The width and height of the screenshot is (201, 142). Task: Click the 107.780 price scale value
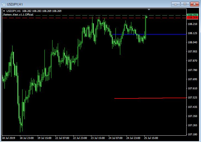tap(192, 70)
